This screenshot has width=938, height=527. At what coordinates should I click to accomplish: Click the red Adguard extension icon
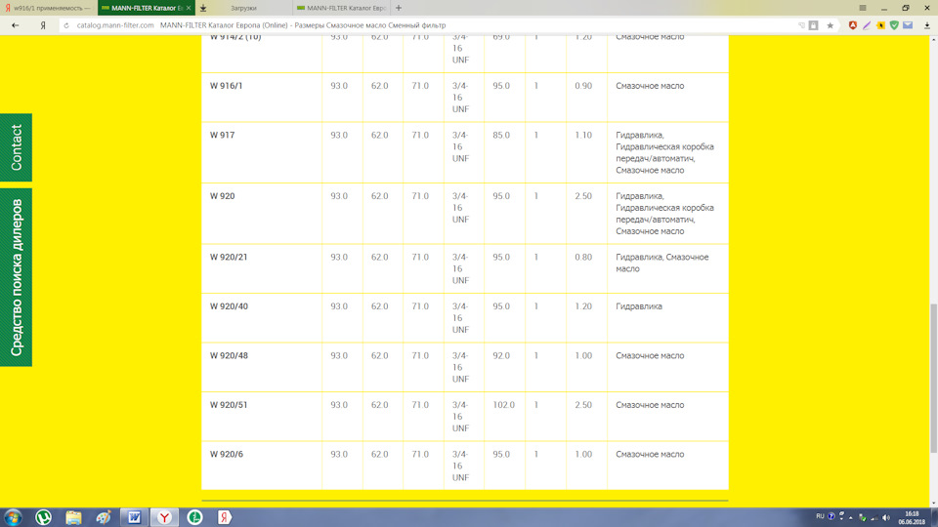point(853,25)
